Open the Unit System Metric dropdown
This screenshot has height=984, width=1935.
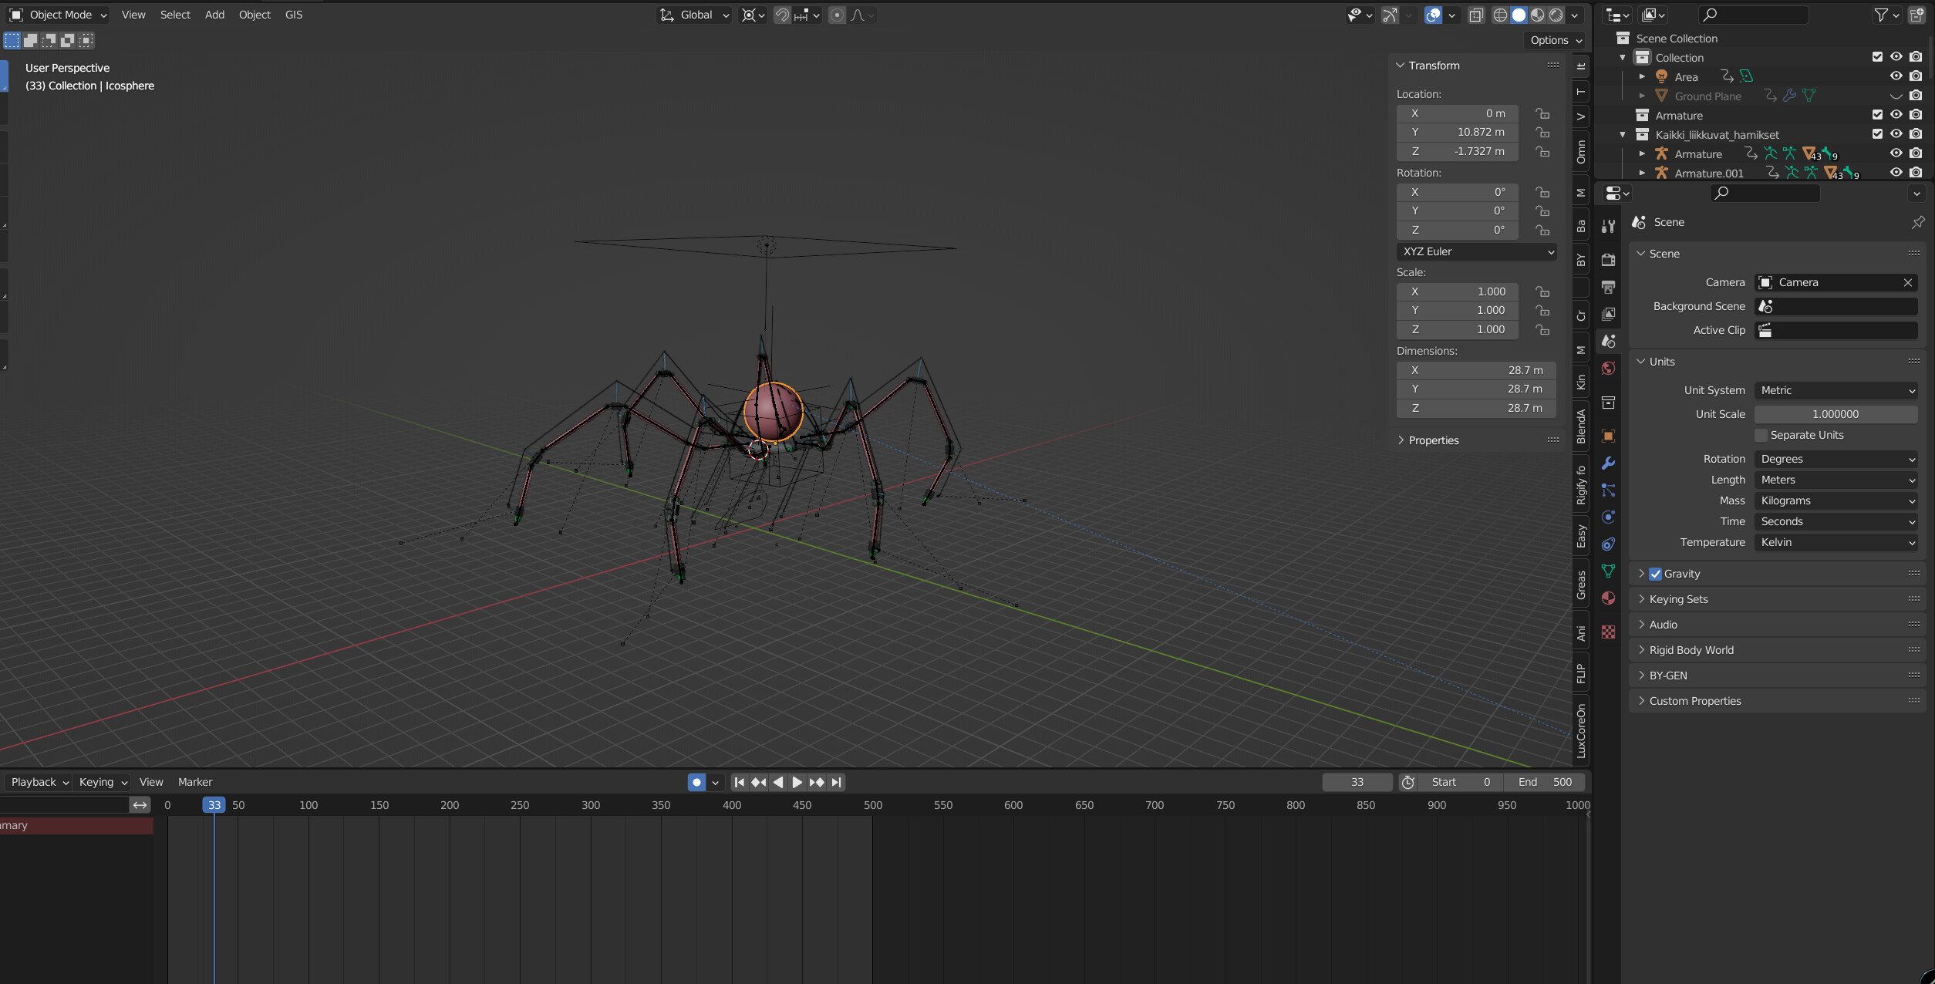(1836, 390)
